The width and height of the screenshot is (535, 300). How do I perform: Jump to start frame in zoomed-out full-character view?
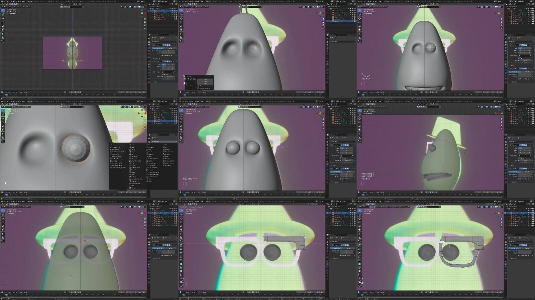pyautogui.click(x=70, y=92)
